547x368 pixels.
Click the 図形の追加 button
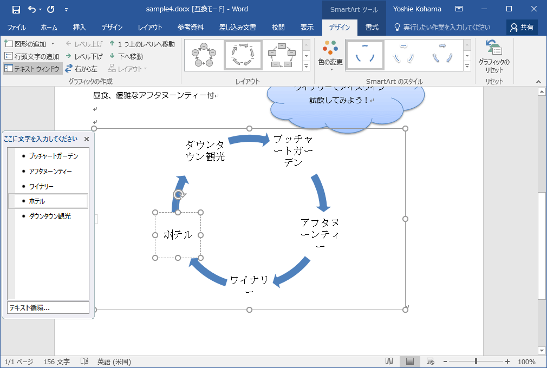tap(26, 44)
